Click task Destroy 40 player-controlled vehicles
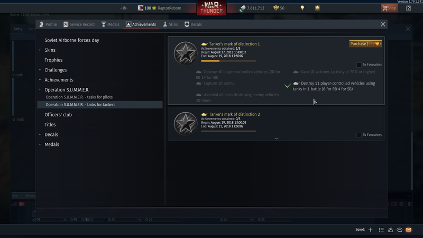423x238 pixels. 238,75
